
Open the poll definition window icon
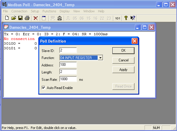pos(44,18)
